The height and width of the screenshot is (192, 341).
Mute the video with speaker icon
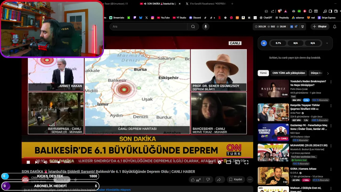click(x=45, y=162)
